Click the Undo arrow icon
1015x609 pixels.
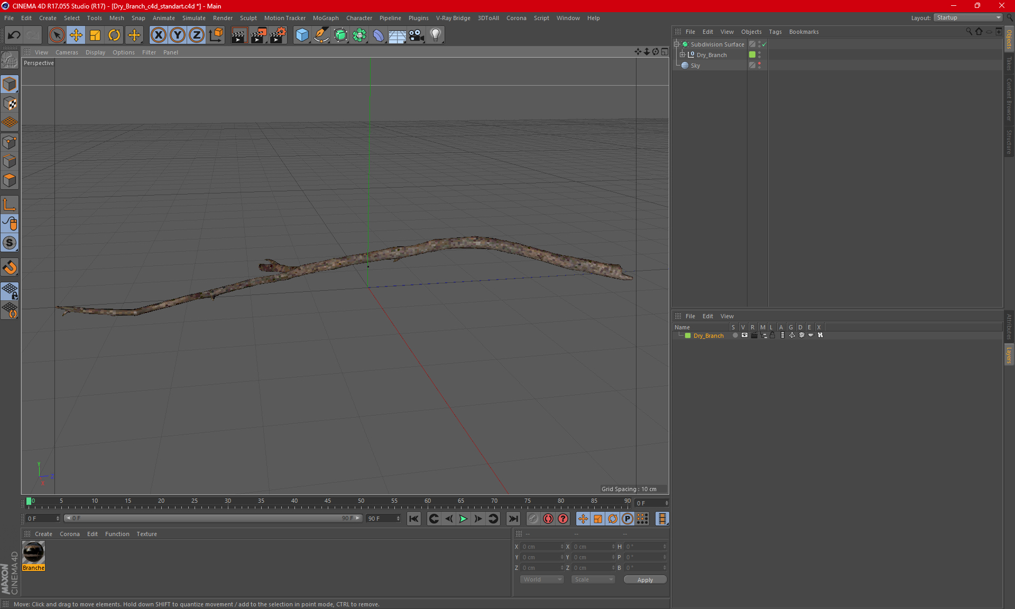(14, 35)
